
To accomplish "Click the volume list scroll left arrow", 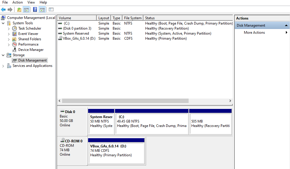I will (x=59, y=101).
